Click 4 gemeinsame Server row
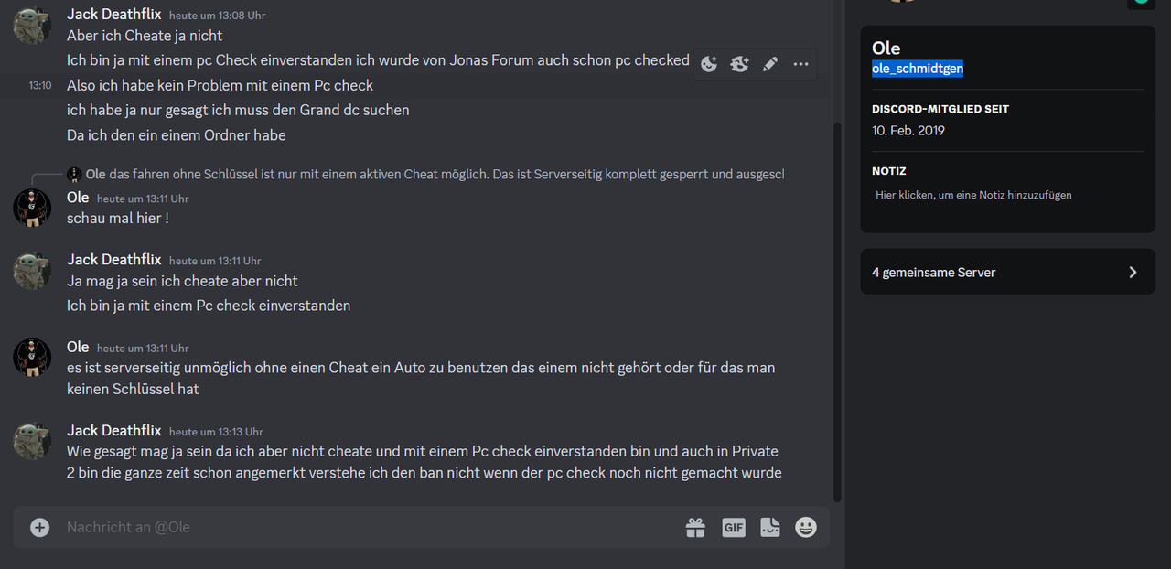 pyautogui.click(x=1008, y=272)
